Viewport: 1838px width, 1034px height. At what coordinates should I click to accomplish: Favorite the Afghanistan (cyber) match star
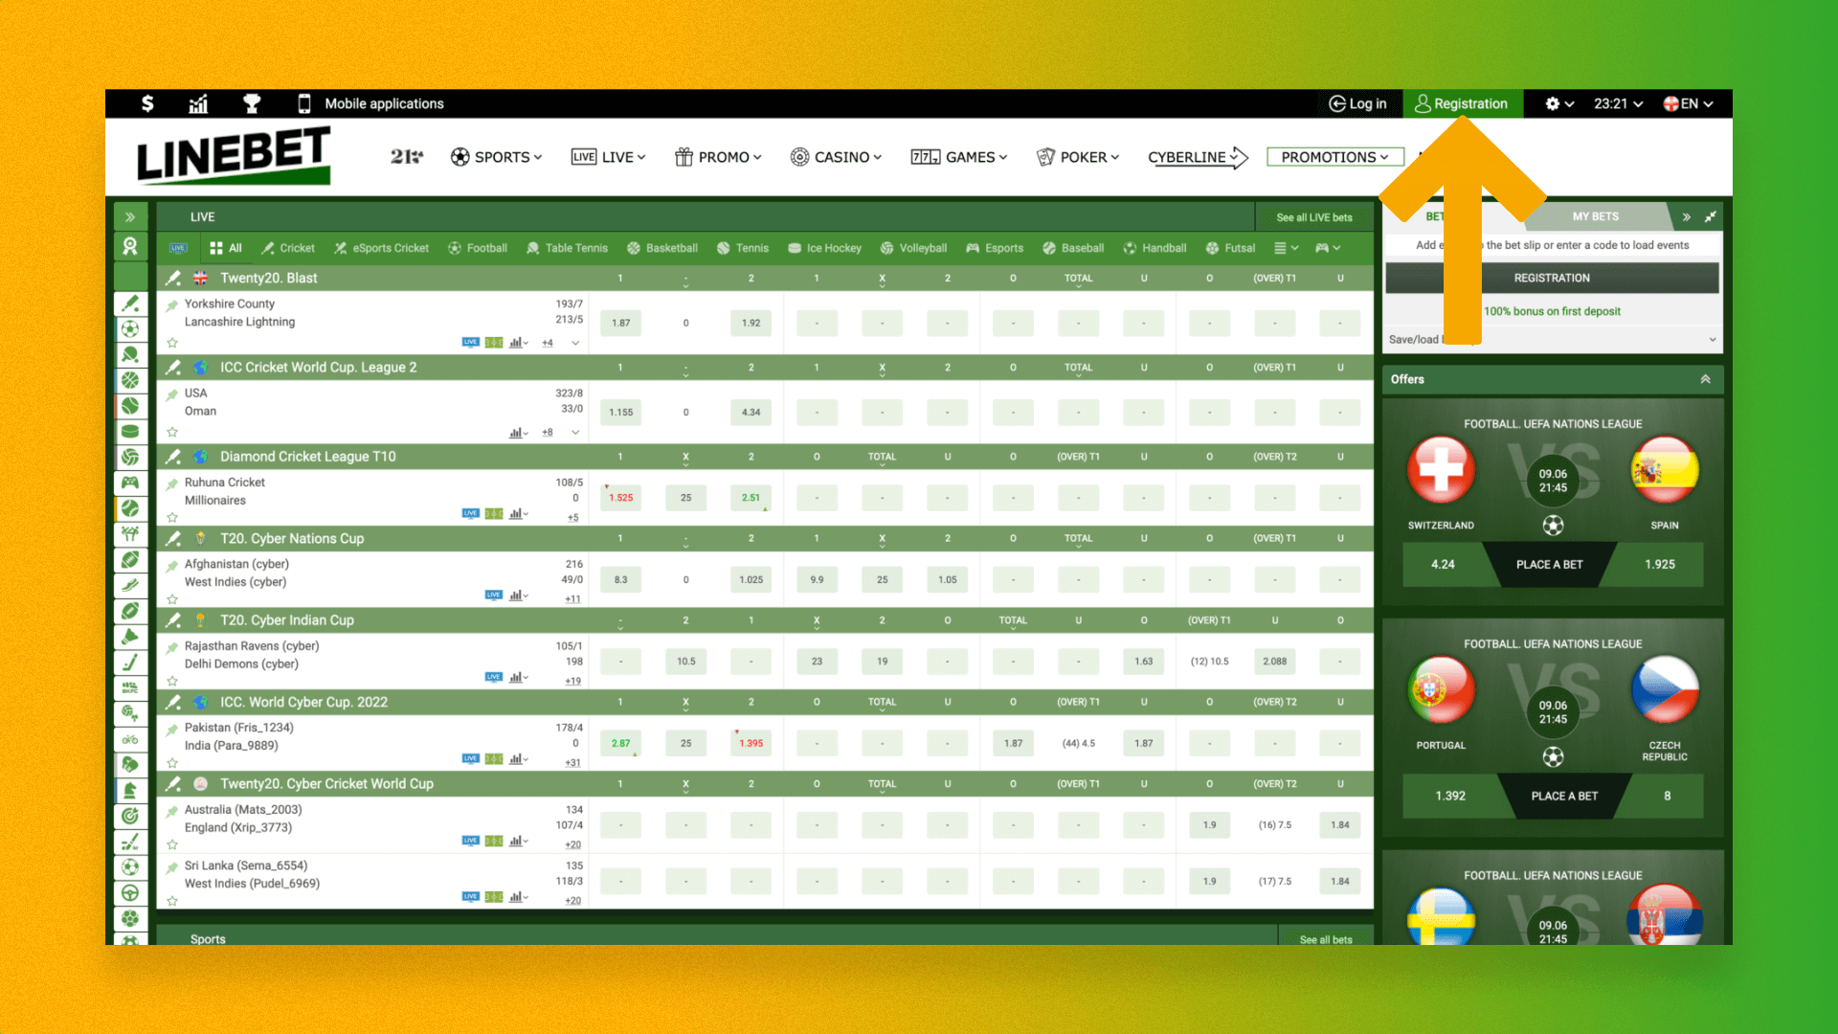click(x=172, y=599)
